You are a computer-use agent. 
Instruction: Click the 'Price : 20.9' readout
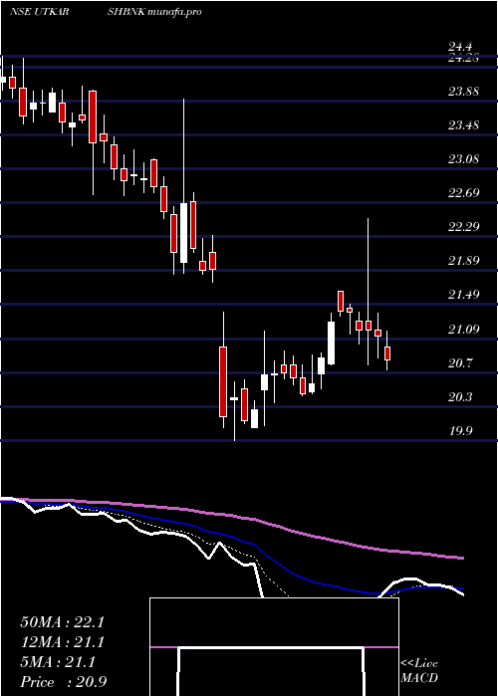click(63, 682)
